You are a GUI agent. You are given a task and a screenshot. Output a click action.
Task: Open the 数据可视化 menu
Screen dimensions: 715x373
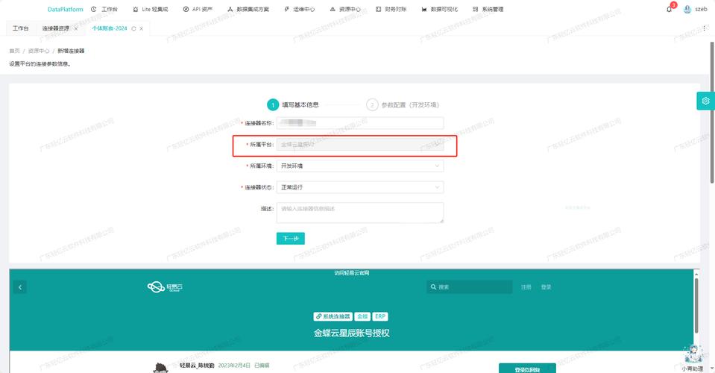coord(440,9)
